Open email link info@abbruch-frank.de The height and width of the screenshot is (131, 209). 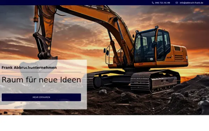[191, 3]
